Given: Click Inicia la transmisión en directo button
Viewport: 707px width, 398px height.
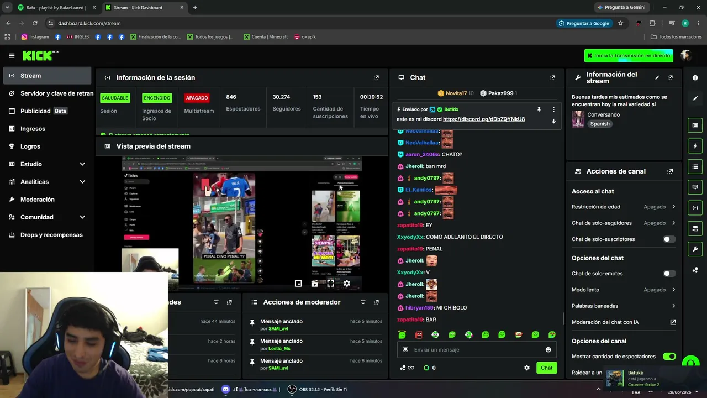Looking at the screenshot, I should tap(629, 56).
